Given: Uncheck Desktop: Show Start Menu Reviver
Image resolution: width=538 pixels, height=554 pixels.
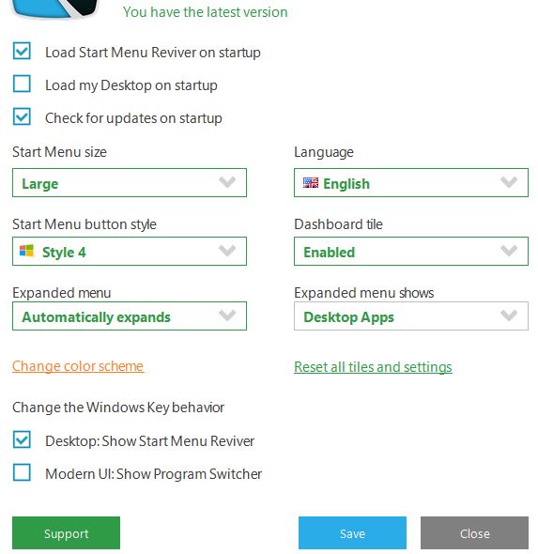Looking at the screenshot, I should [x=22, y=439].
